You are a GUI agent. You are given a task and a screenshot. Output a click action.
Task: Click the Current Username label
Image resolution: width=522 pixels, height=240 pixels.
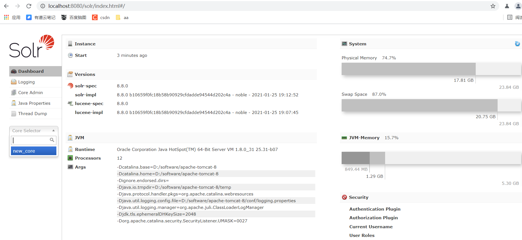[x=371, y=227]
